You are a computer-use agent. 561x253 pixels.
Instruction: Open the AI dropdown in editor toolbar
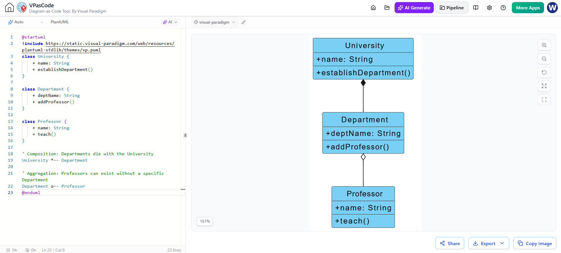click(x=170, y=22)
